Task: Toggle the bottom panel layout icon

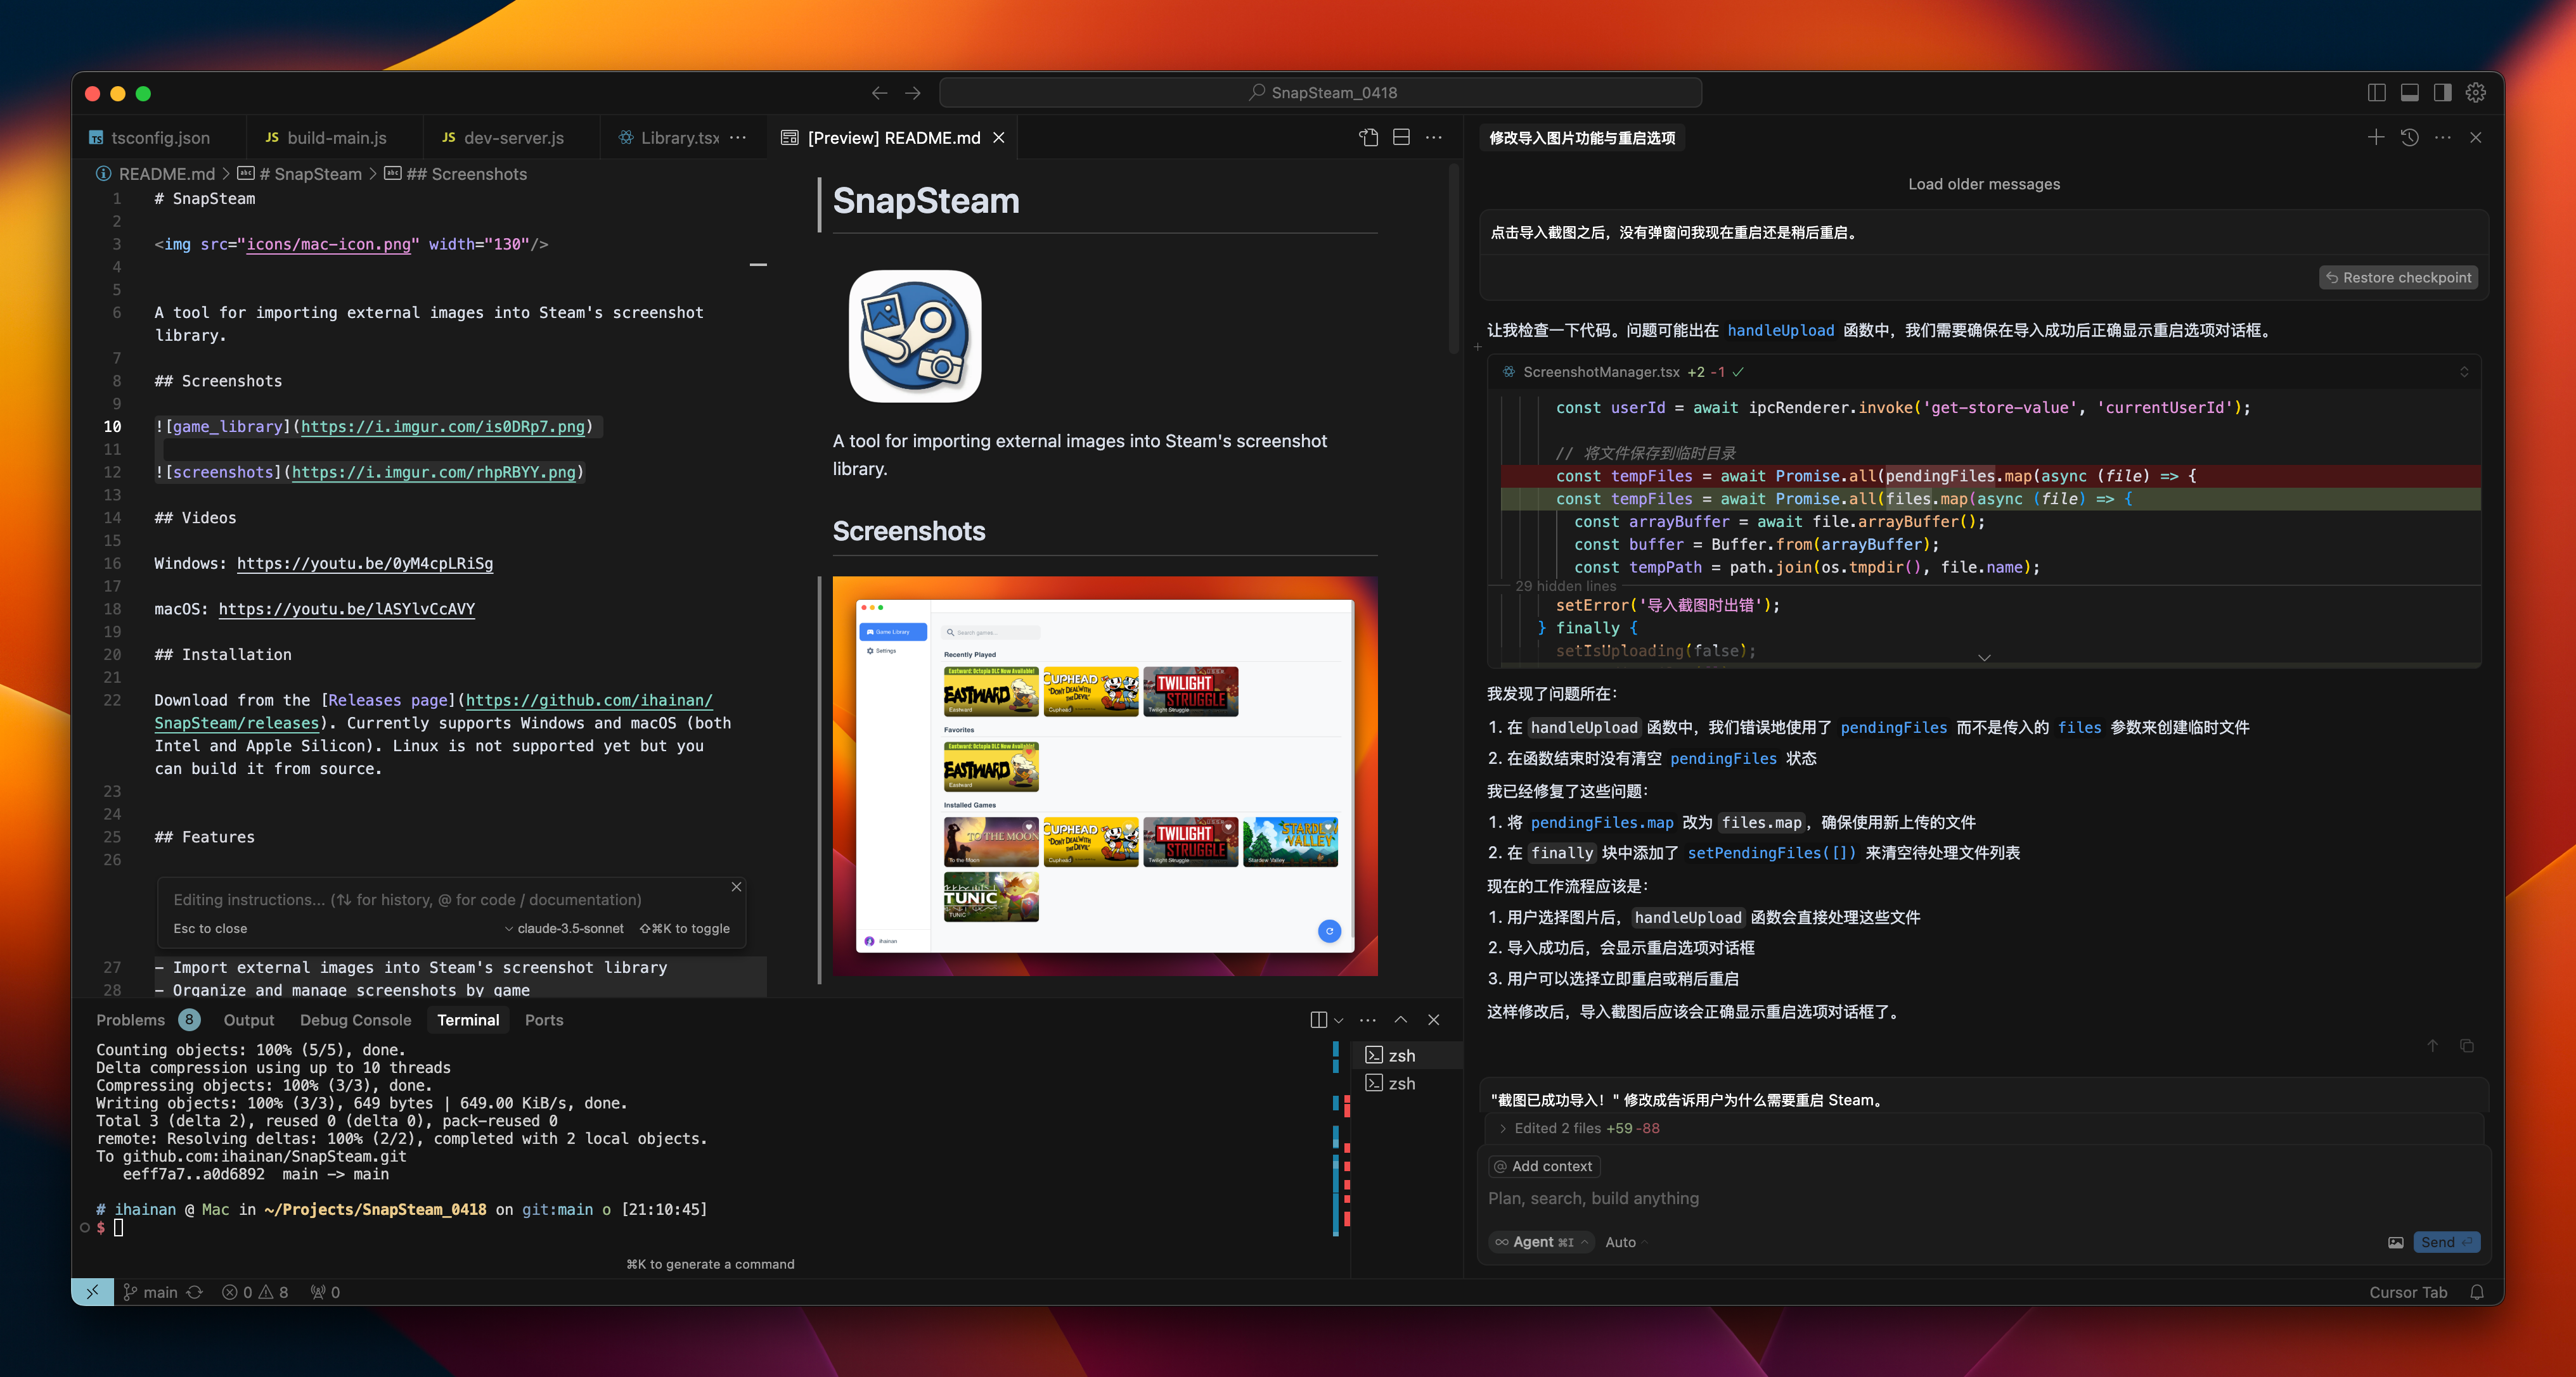Action: [2409, 93]
